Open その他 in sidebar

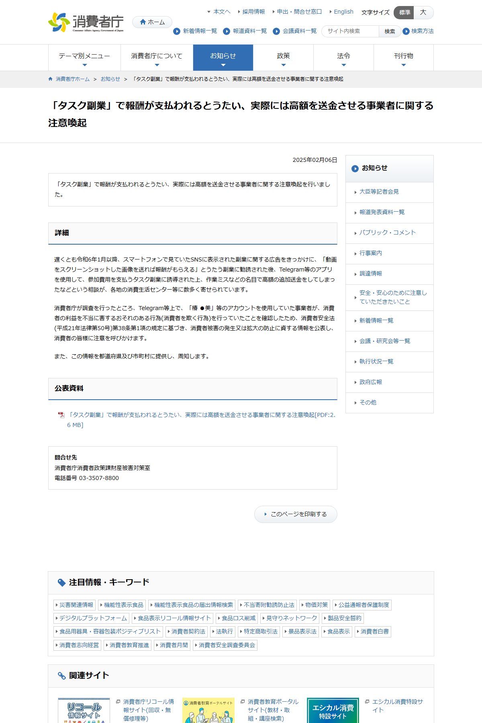390,403
